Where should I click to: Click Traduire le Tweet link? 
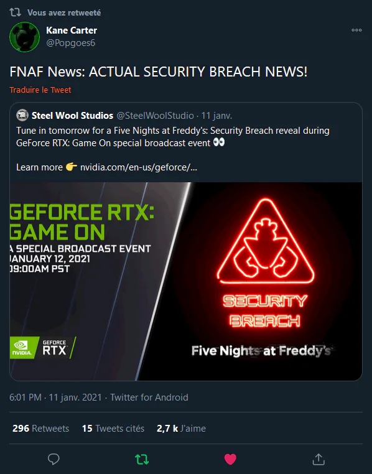(x=40, y=90)
